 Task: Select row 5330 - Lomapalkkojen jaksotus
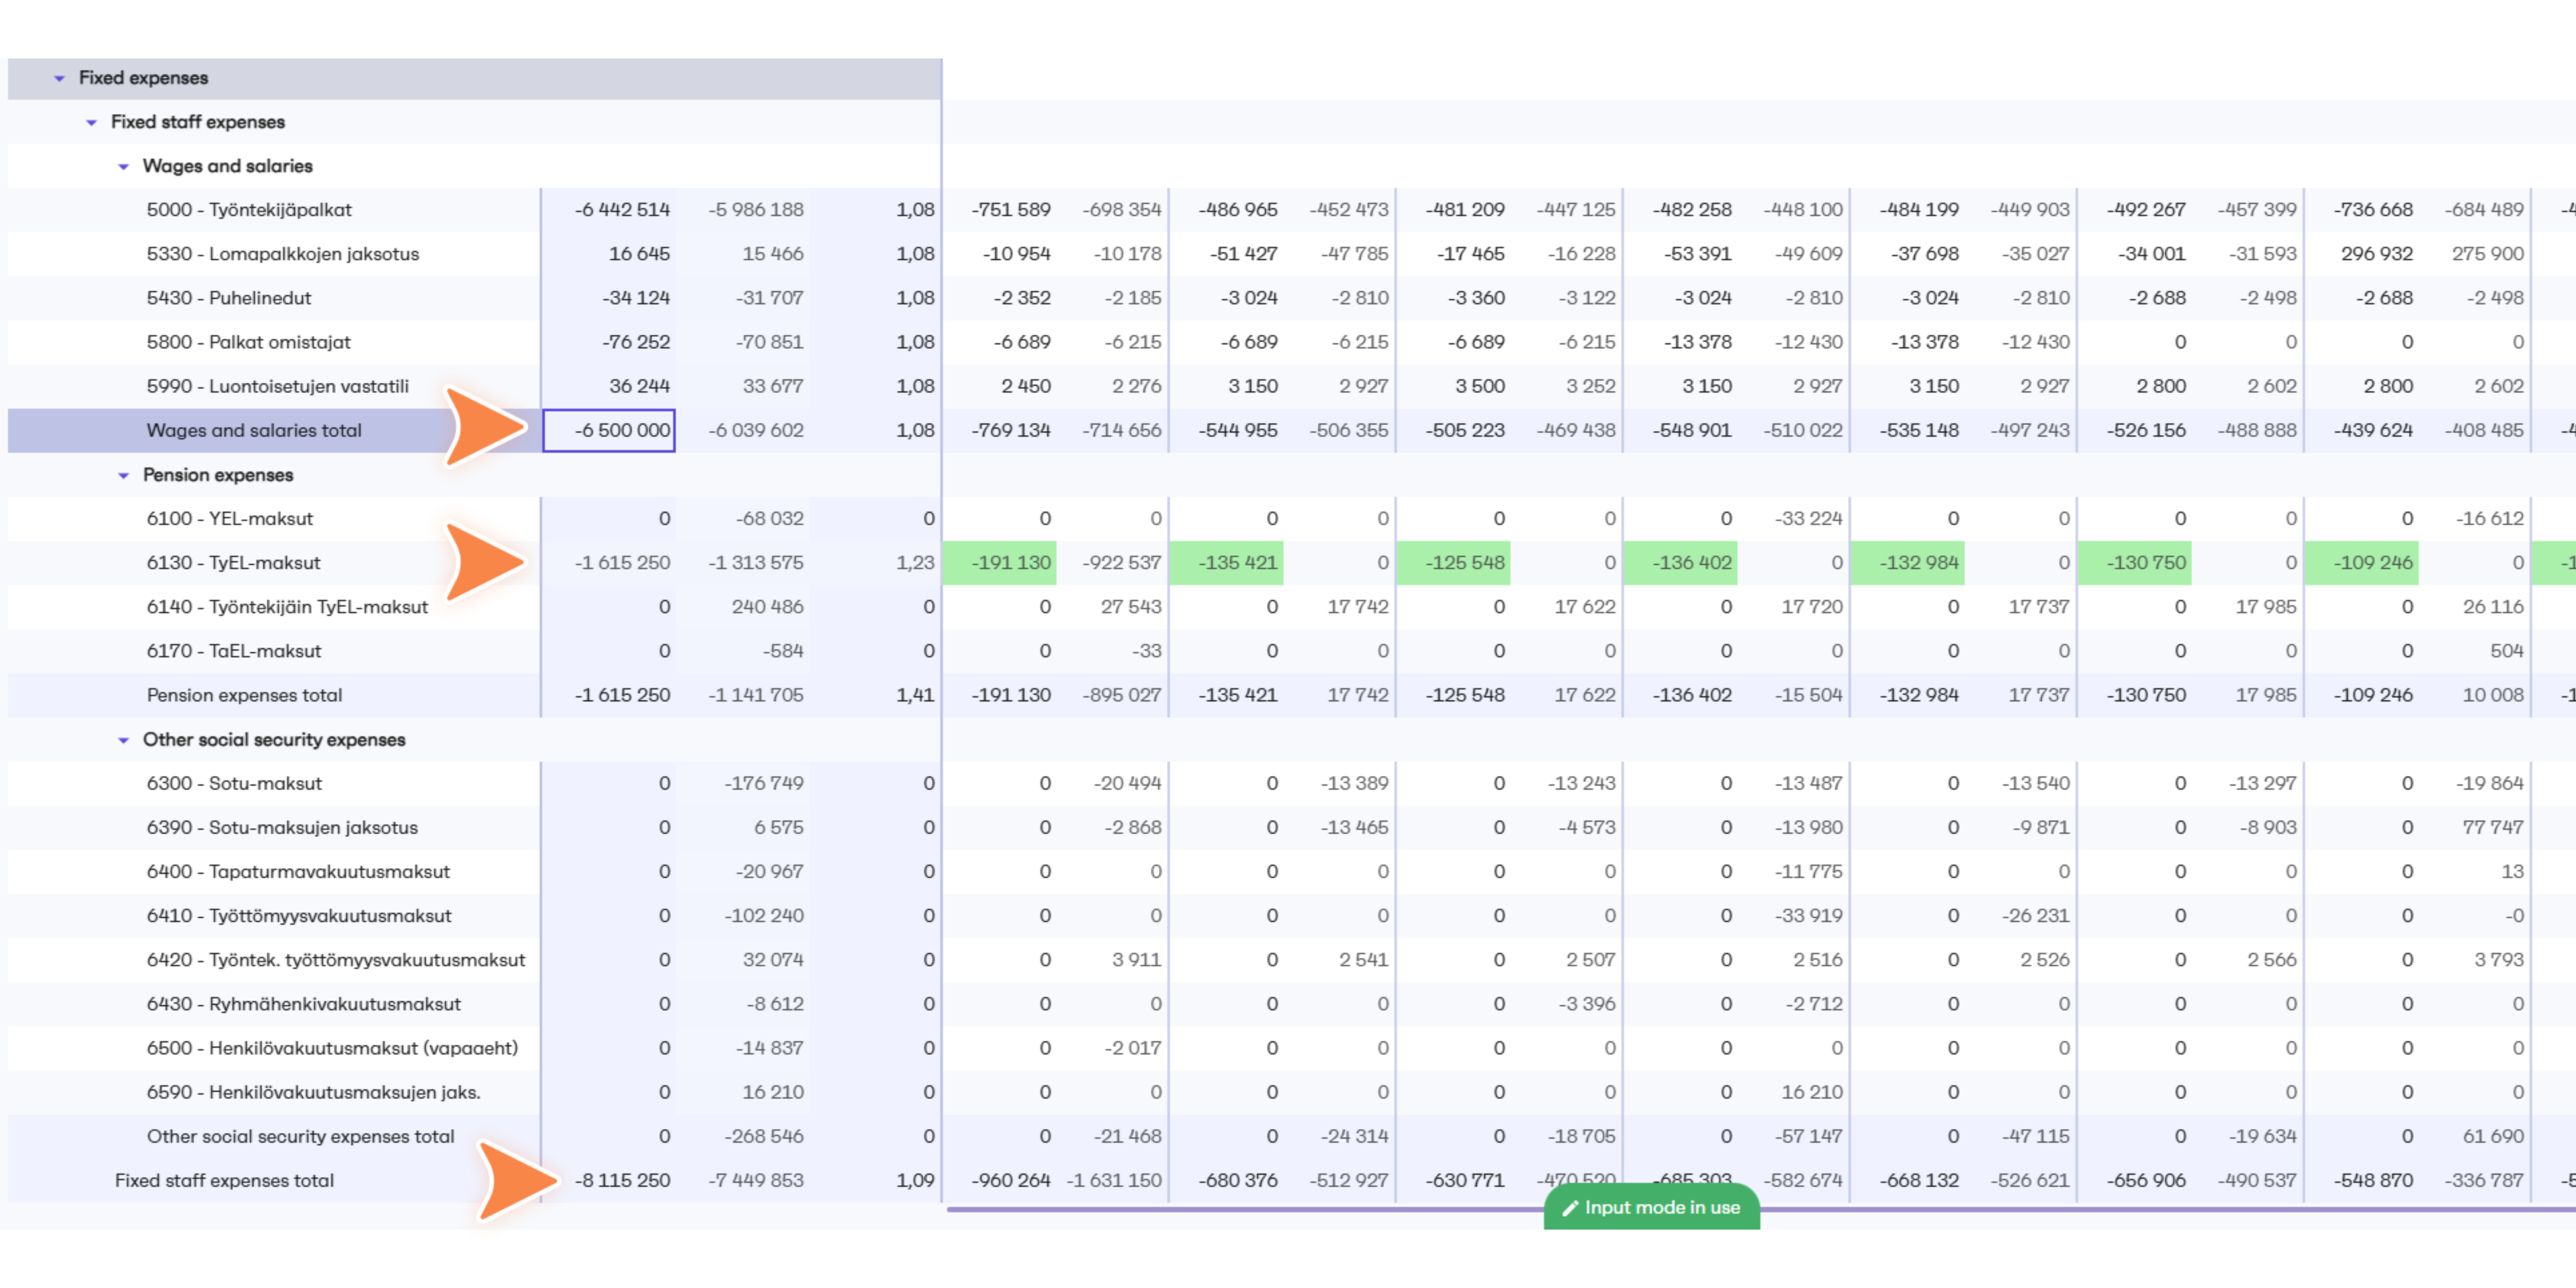tap(283, 254)
